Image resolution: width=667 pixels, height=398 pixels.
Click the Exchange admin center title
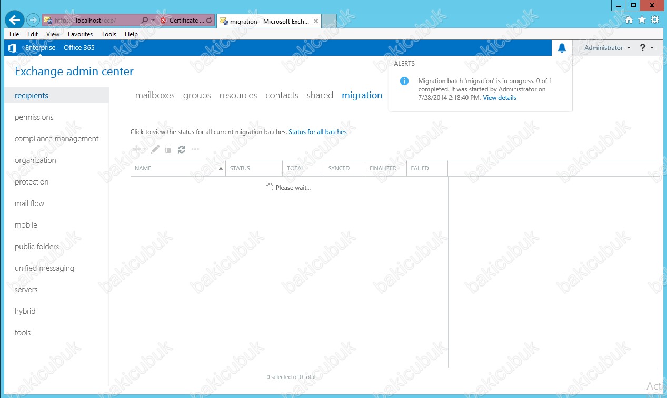tap(74, 72)
